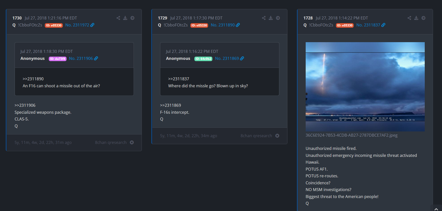Open post 1729 arrow icon
Image resolution: width=442 pixels, height=211 pixels.
278,18
